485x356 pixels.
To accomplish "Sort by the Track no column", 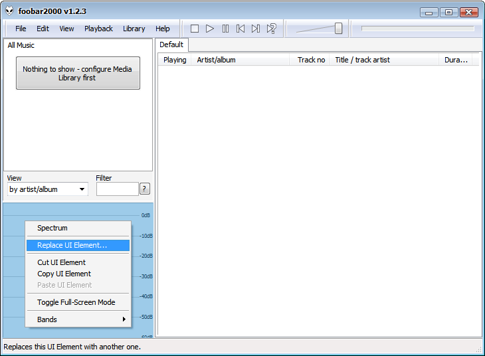I will coord(310,60).
